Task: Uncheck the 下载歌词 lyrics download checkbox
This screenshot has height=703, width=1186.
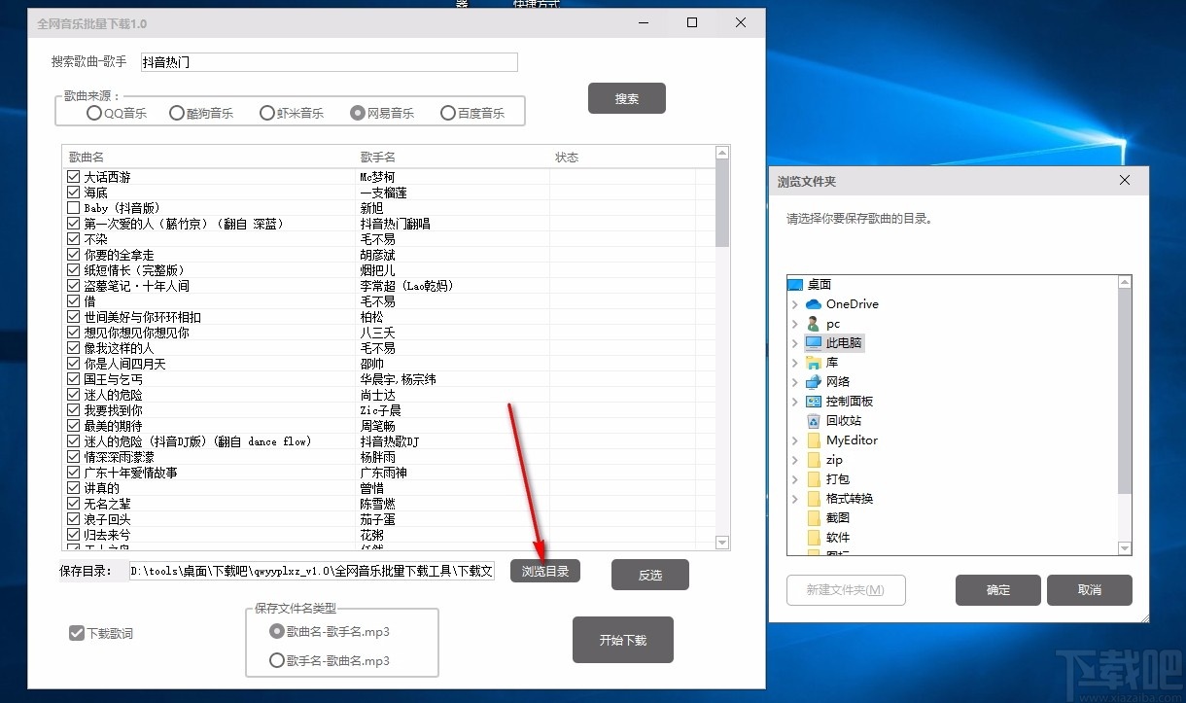Action: coord(76,632)
